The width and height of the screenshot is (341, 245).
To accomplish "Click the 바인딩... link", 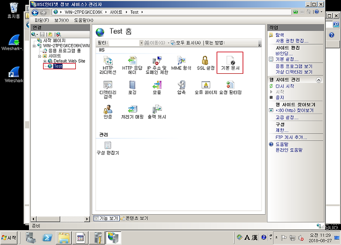I will tap(284, 53).
